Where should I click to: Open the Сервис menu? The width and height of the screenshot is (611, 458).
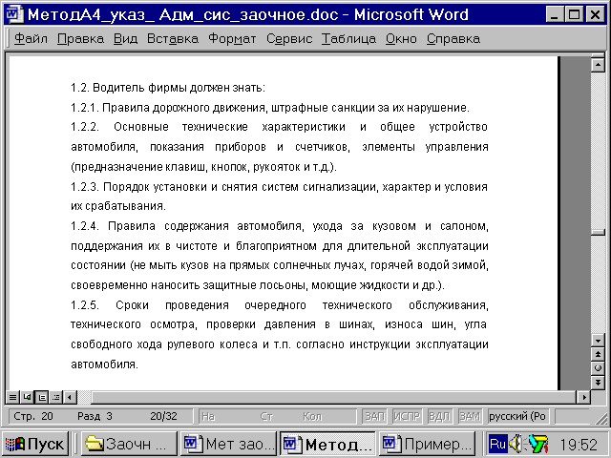pos(289,39)
